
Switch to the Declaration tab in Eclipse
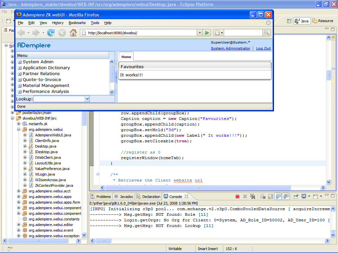tap(148, 196)
